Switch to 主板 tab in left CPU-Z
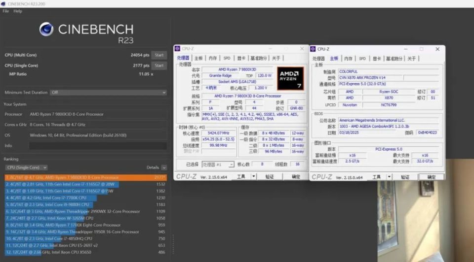The height and width of the screenshot is (262, 474). pos(198,58)
